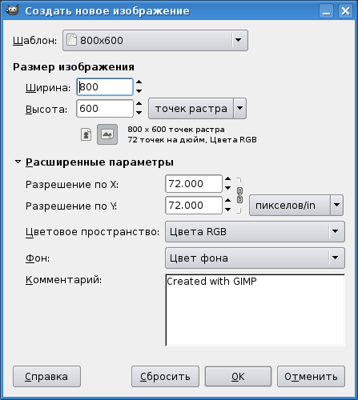Click the Сбросить reset button

165,377
